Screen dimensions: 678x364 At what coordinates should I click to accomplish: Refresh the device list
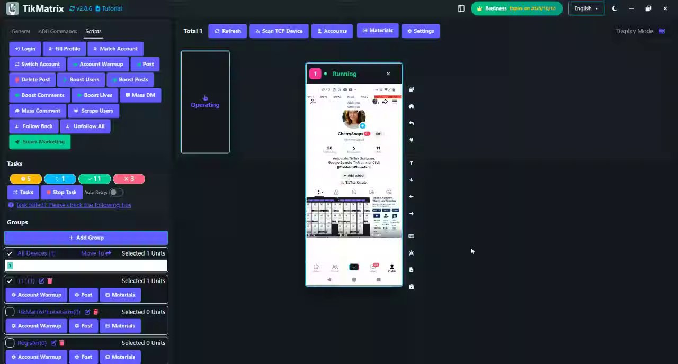(x=228, y=31)
